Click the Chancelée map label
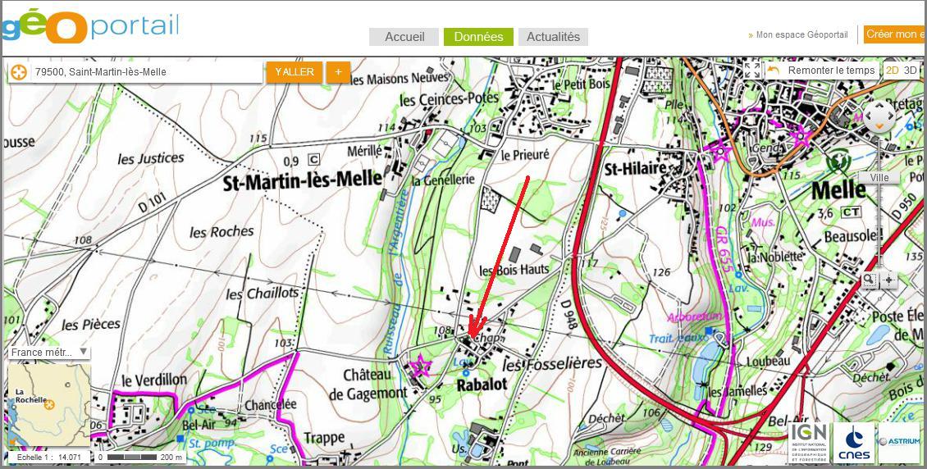Image resolution: width=927 pixels, height=469 pixels. [270, 404]
